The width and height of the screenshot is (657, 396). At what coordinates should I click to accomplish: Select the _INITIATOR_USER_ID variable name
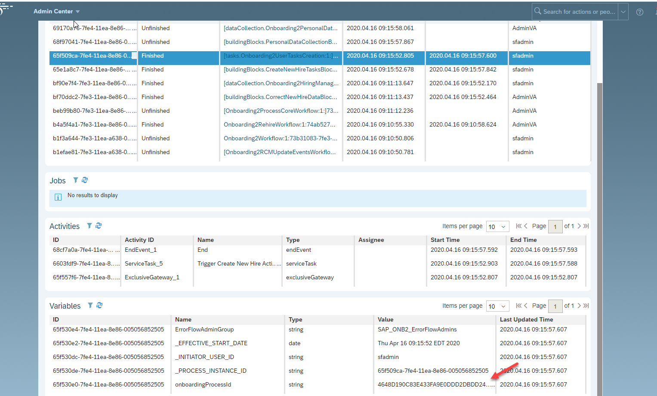(205, 357)
